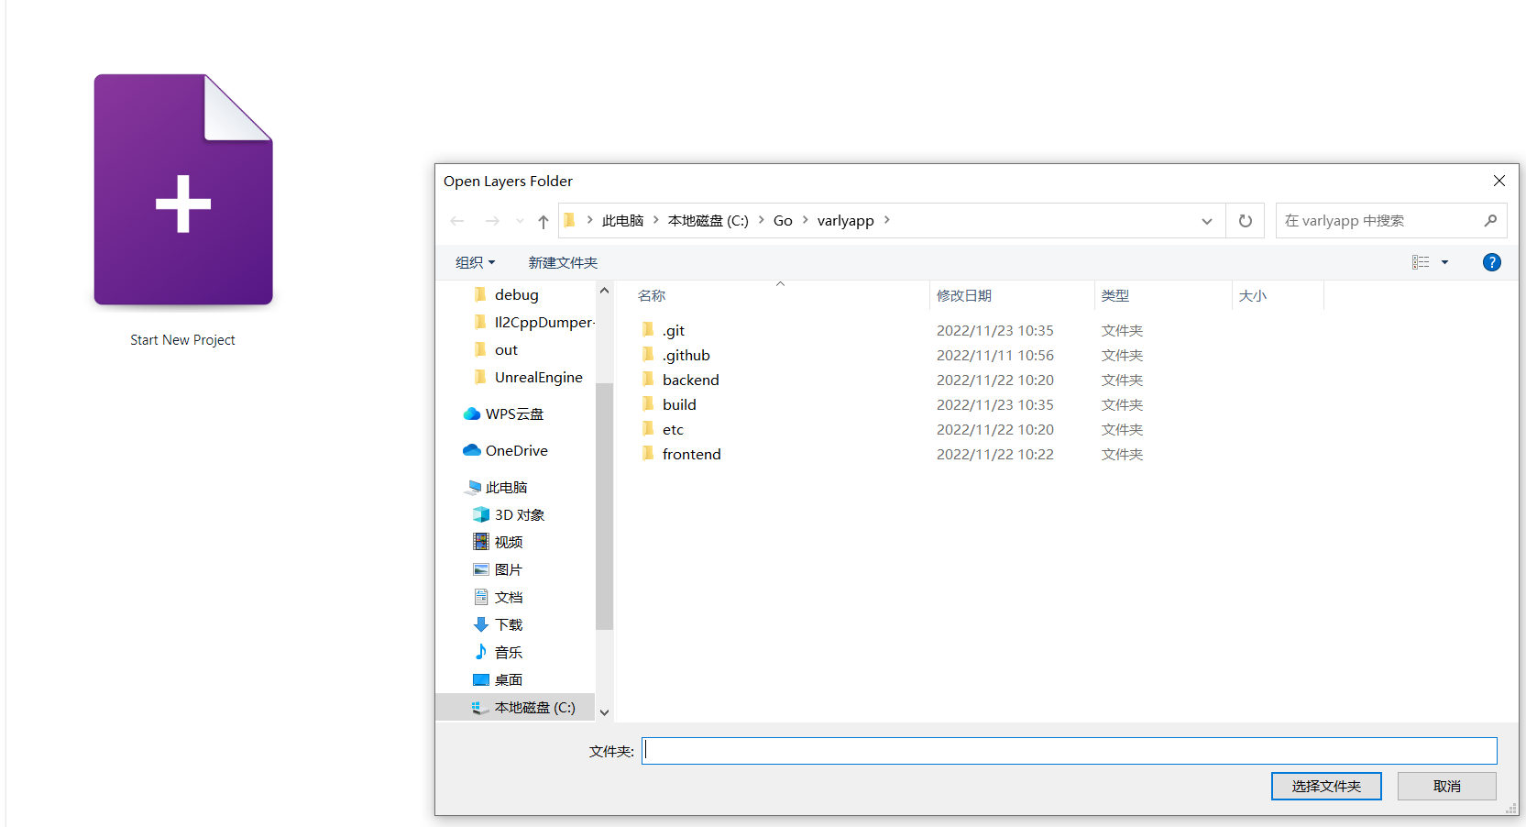Open the view mode dropdown

[1431, 262]
